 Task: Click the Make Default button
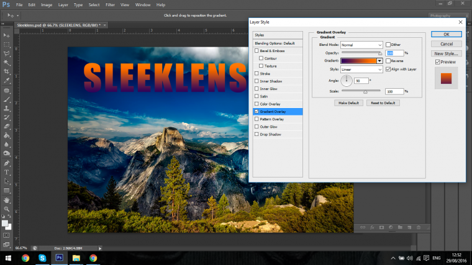click(x=348, y=103)
